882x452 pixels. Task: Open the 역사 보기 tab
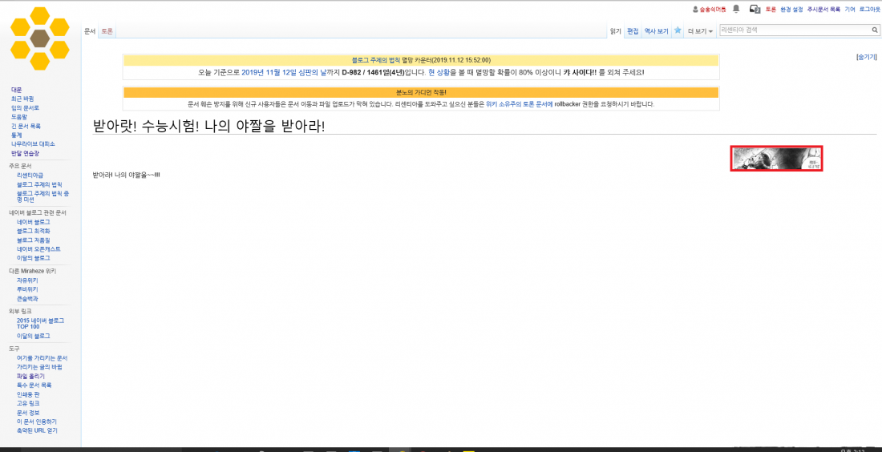click(x=656, y=31)
